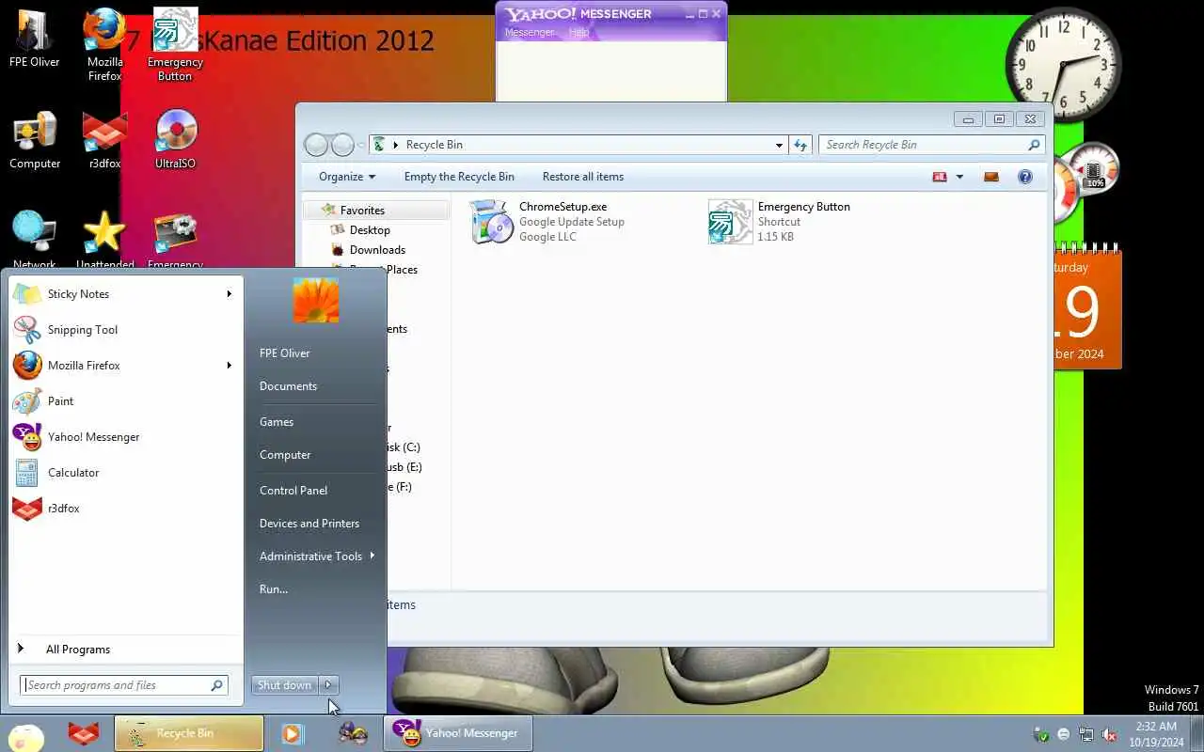This screenshot has height=752, width=1204.
Task: Open the media player taskbar icon
Action: (293, 733)
